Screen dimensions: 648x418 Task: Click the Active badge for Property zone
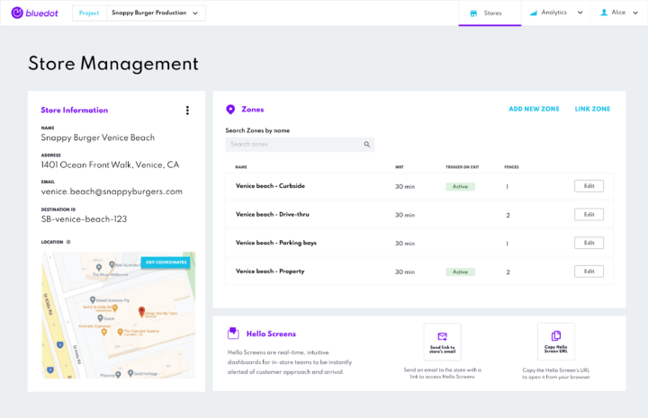461,272
